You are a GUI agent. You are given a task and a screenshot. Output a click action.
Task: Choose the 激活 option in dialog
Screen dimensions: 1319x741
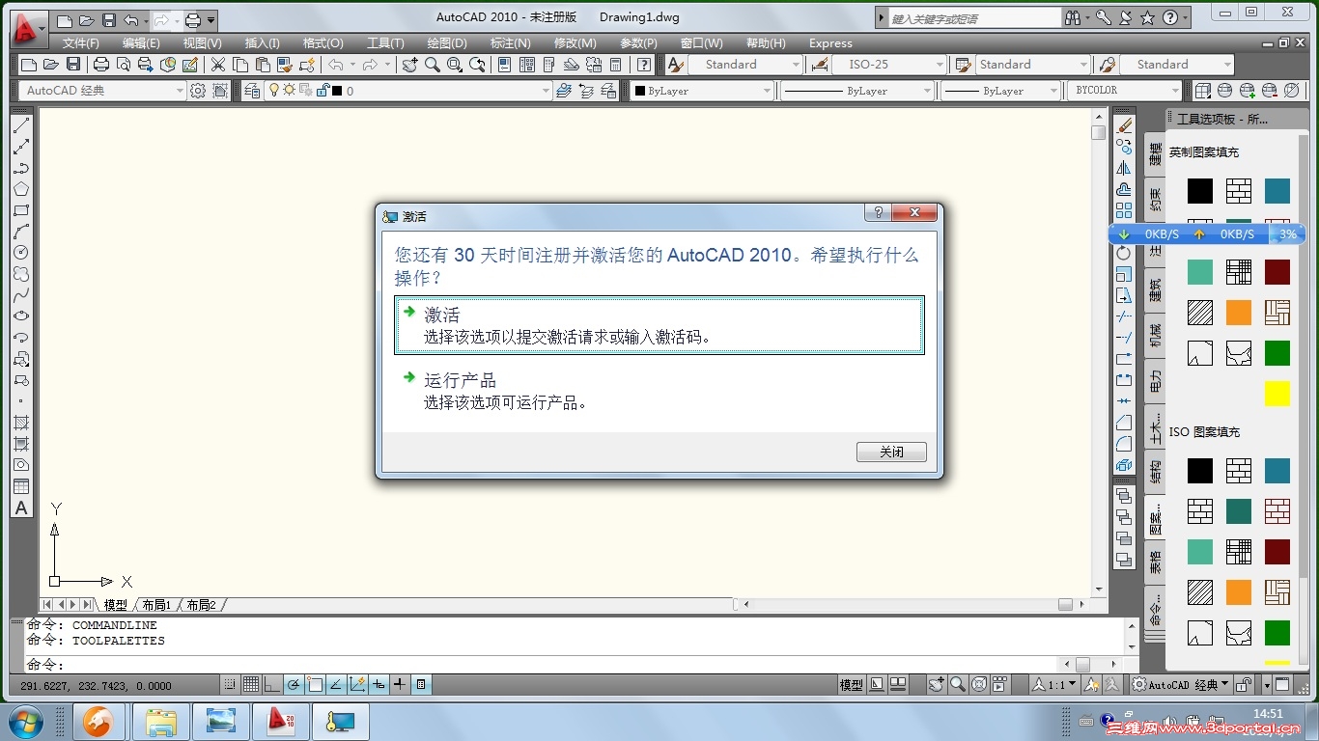point(659,325)
